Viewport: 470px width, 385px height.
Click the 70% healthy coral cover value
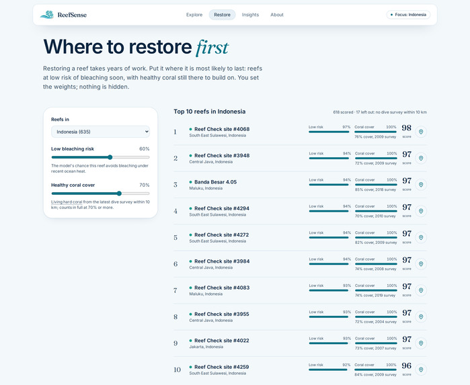pos(144,185)
